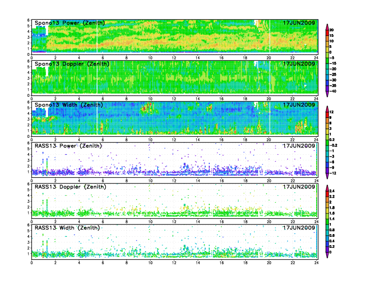Click the "Spano13 Doppler (Zenith)" panel title
Image resolution: width=365 pixels, height=282 pixels.
point(72,64)
